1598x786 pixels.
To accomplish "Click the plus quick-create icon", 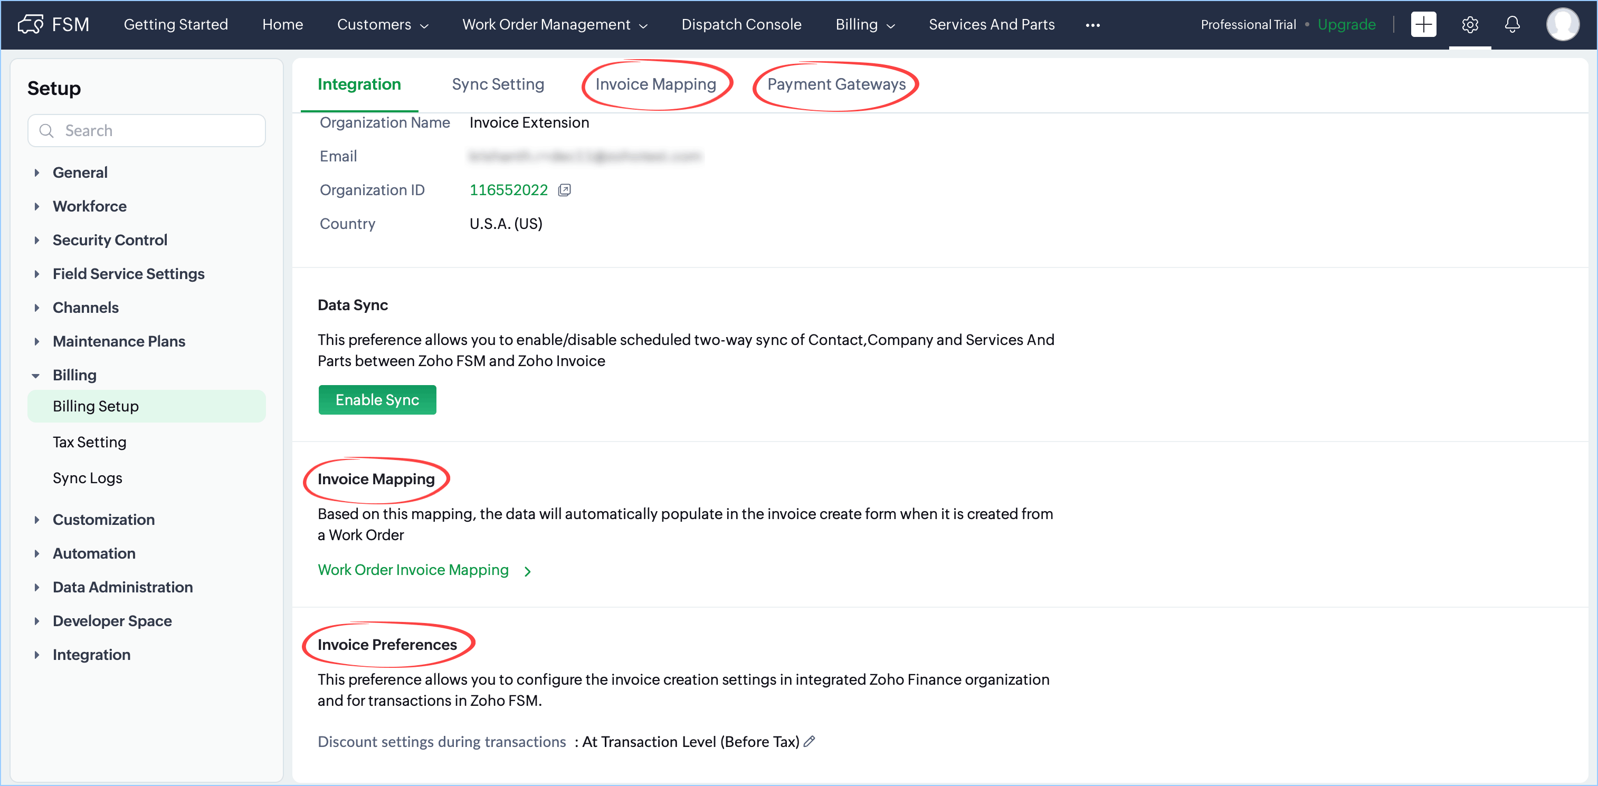I will tap(1423, 24).
